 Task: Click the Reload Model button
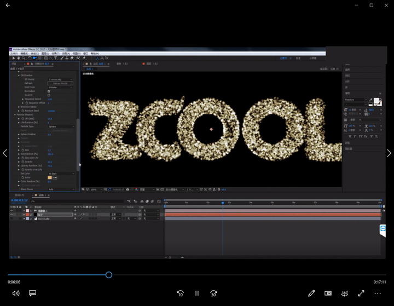[x=60, y=83]
